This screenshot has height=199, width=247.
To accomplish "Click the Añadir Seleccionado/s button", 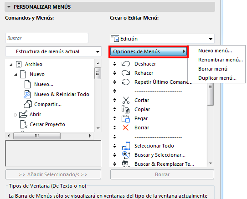I will coord(53,174).
